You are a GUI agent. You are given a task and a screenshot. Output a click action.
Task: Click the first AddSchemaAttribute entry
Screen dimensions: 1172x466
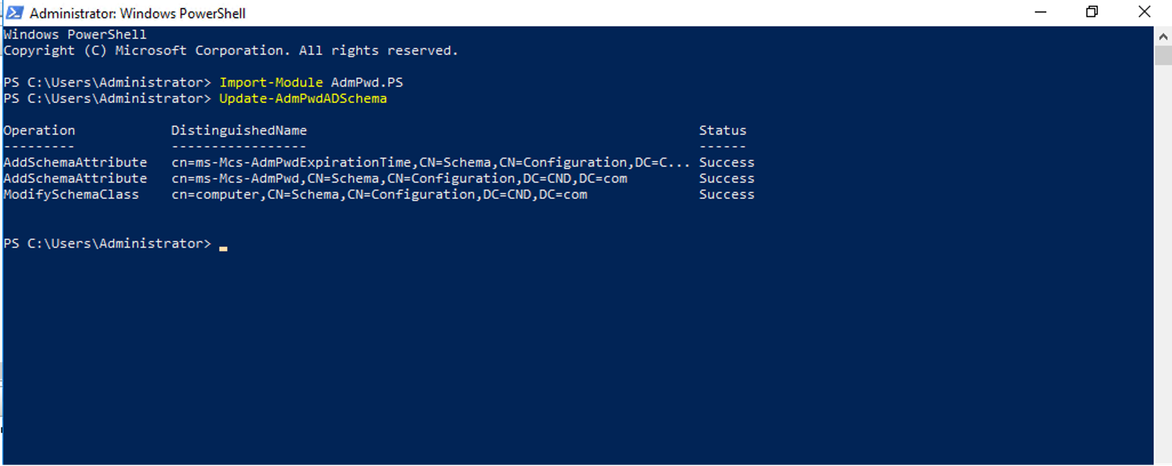coord(75,162)
